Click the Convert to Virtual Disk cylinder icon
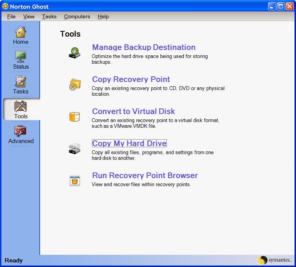The width and height of the screenshot is (296, 267). coord(74,117)
